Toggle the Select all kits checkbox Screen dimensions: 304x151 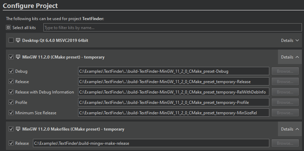pos(8,28)
